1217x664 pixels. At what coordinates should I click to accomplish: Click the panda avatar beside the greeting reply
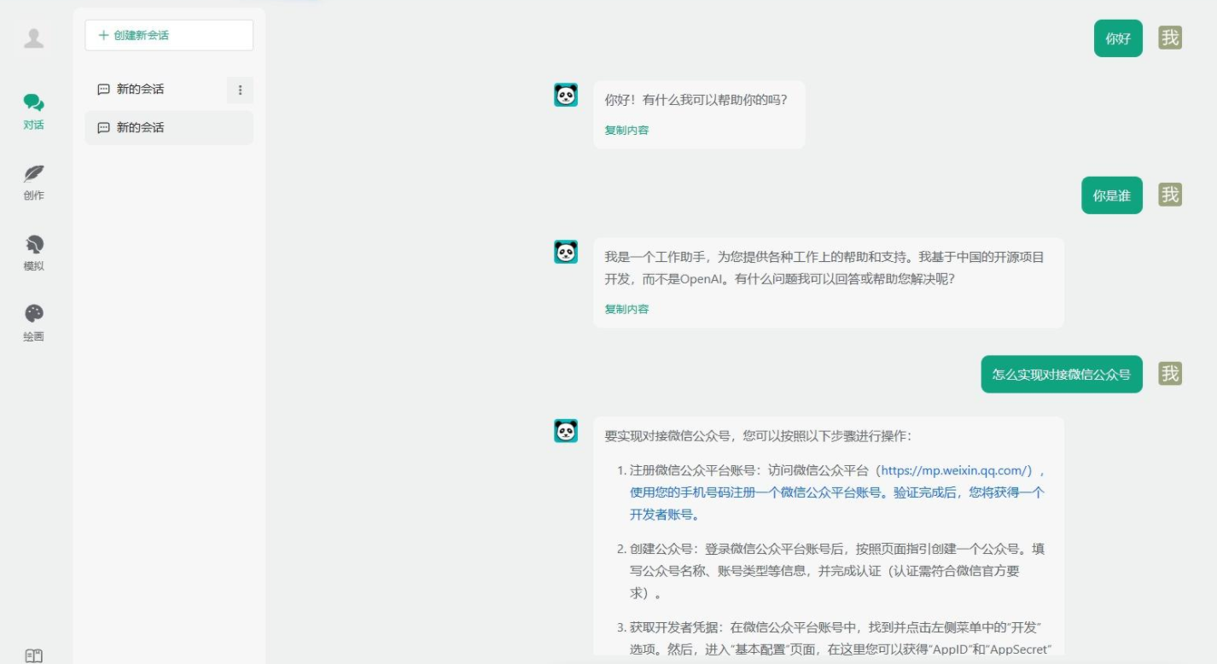(x=566, y=95)
